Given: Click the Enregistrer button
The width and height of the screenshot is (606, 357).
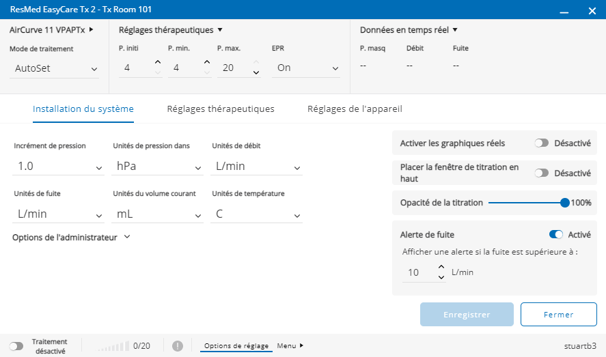Looking at the screenshot, I should [x=467, y=315].
